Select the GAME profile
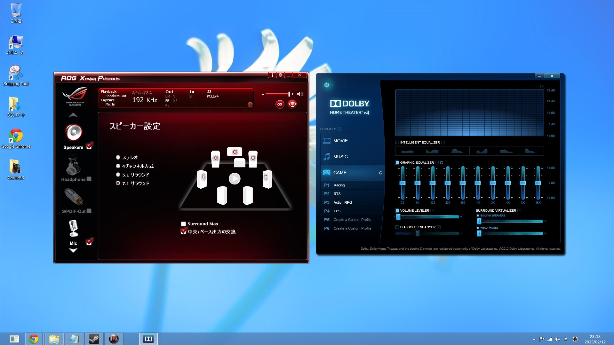Viewport: 614px width, 345px height. (352, 173)
